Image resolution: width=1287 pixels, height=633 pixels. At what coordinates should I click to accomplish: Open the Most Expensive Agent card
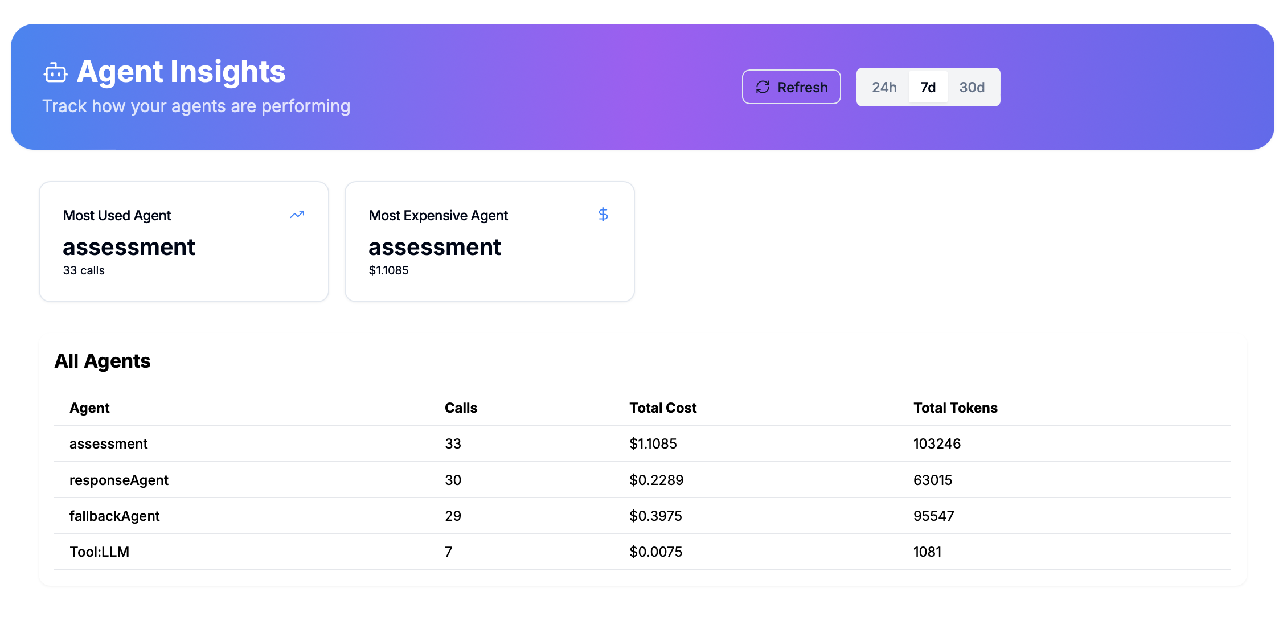tap(489, 242)
